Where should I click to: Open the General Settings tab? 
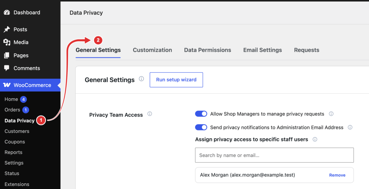[98, 50]
